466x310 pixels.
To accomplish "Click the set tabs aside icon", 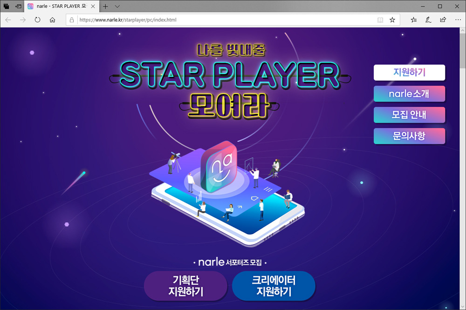I will 19,6.
